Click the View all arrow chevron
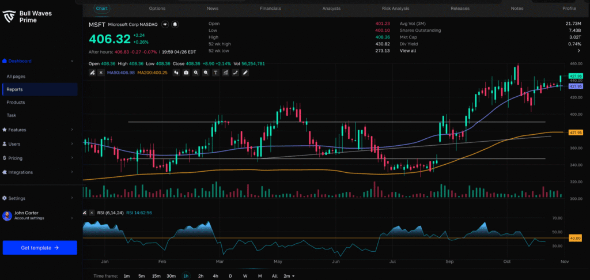This screenshot has height=280, width=590. pos(578,51)
